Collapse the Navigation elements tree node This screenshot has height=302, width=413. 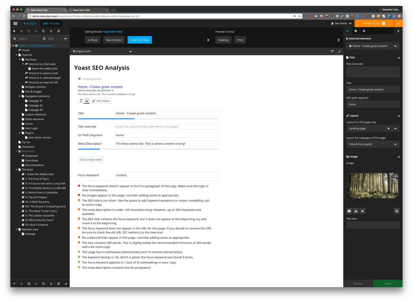tap(20, 96)
